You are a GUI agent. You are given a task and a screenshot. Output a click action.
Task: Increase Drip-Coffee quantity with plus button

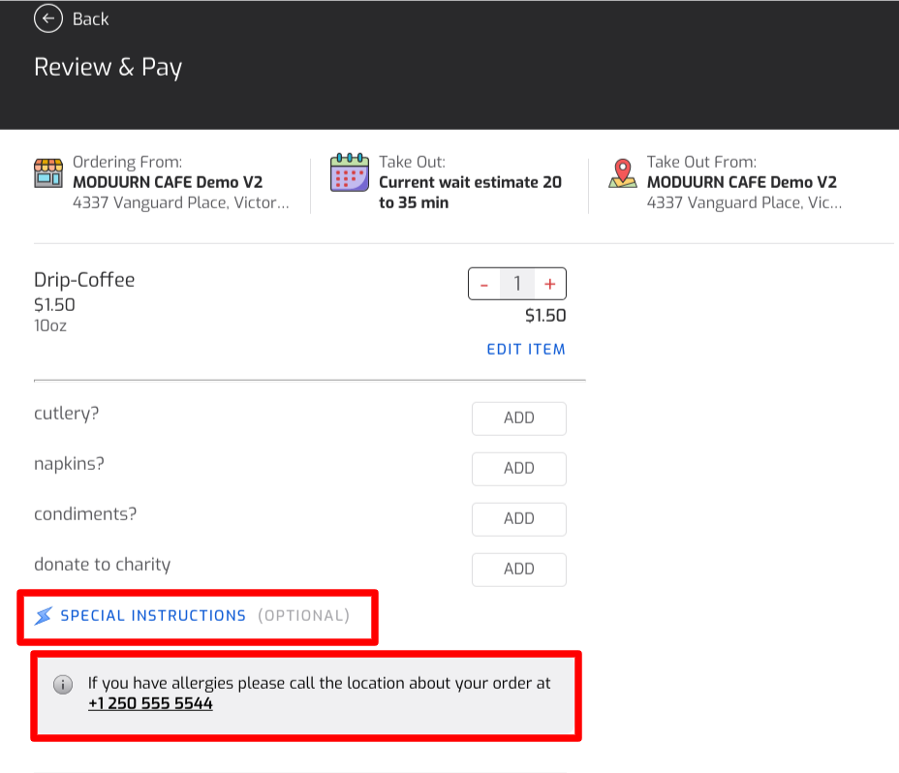(x=550, y=284)
